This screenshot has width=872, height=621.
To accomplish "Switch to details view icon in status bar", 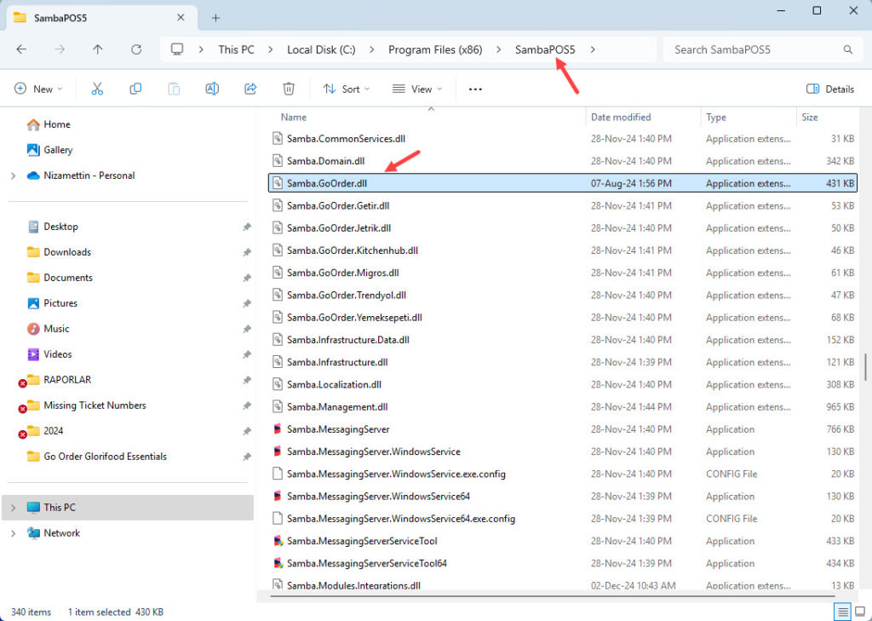I will tap(843, 612).
